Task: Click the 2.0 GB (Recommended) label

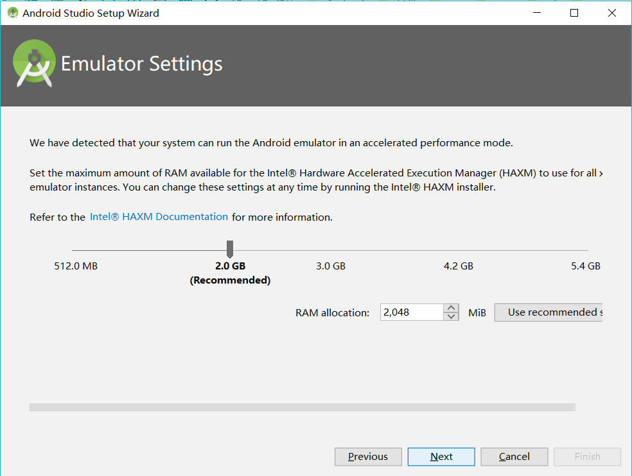Action: (230, 273)
